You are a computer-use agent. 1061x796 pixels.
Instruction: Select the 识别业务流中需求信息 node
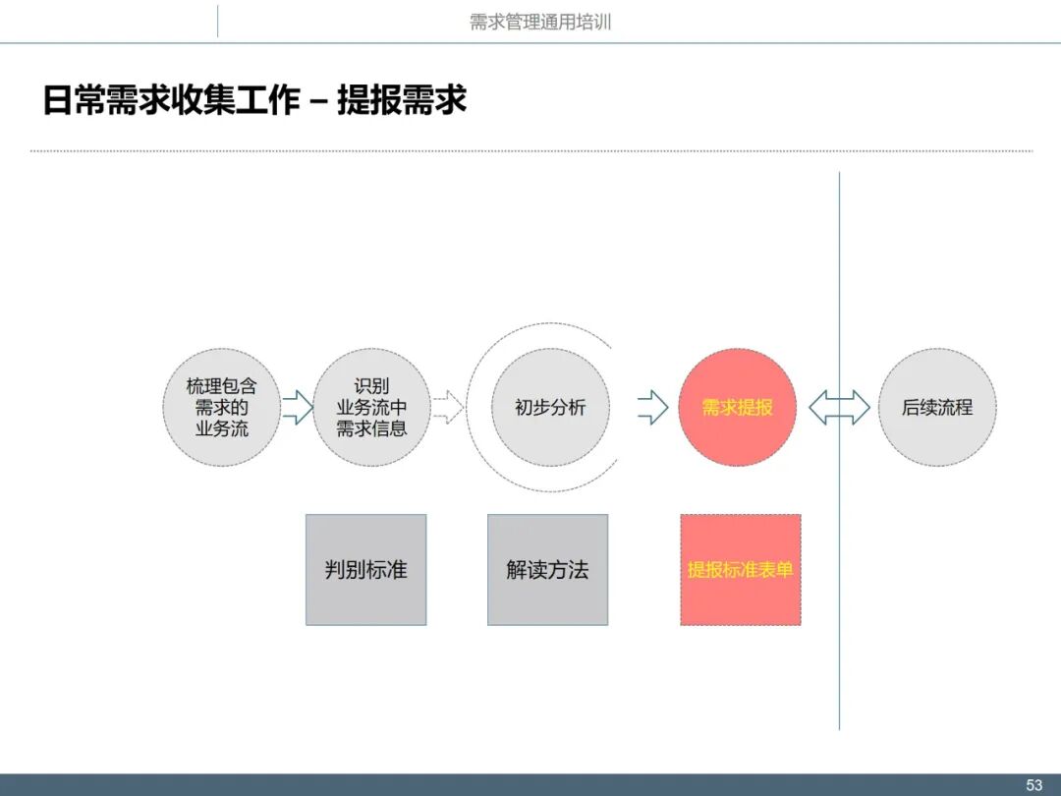tap(373, 407)
